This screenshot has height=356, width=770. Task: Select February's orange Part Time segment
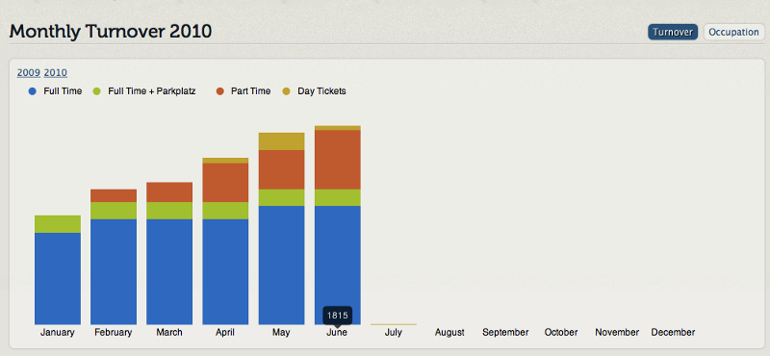coord(114,196)
